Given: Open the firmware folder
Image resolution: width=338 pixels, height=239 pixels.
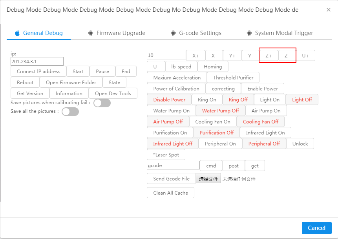Looking at the screenshot, I should point(71,82).
